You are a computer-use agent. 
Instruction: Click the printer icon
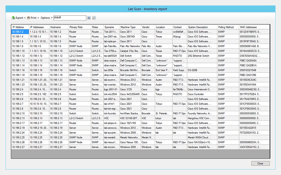[29, 18]
